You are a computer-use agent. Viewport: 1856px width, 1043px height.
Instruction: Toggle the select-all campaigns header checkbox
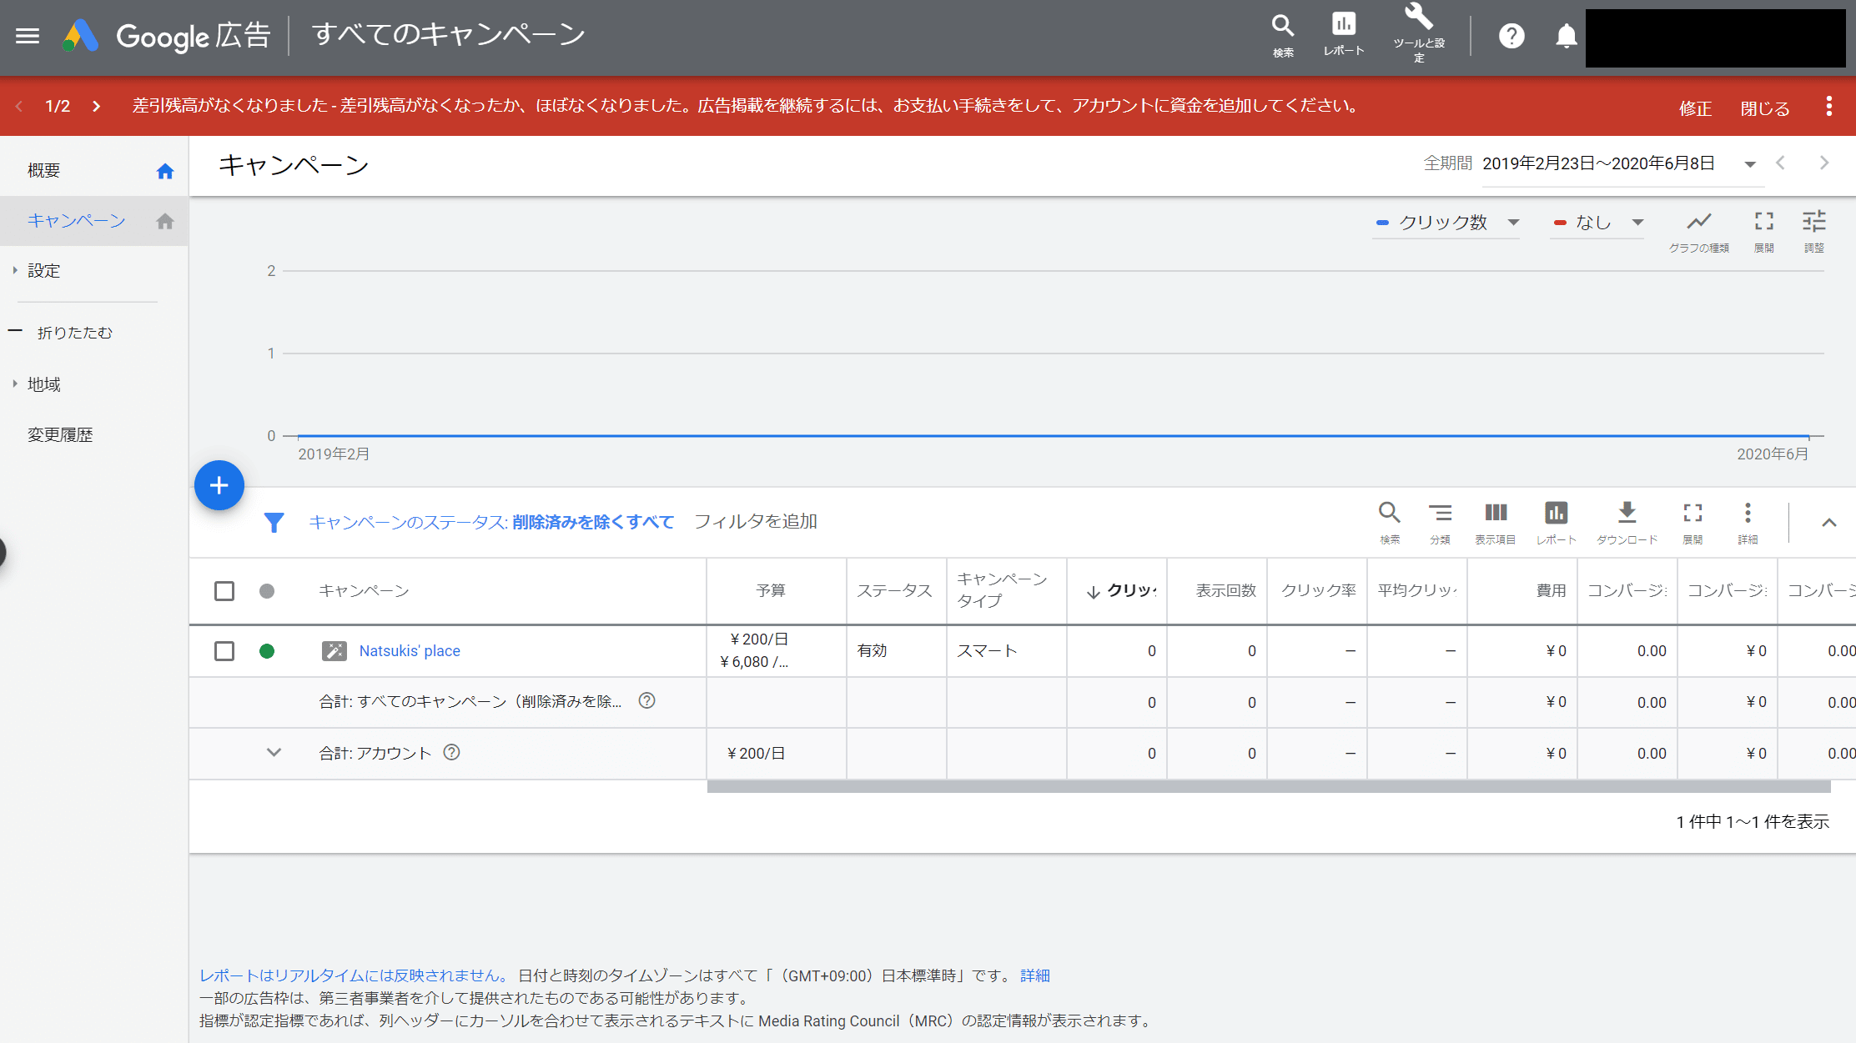coord(224,591)
